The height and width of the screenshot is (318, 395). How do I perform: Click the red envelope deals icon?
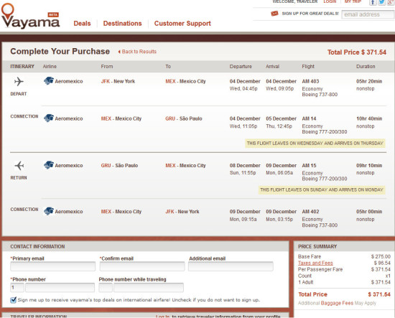tap(274, 14)
